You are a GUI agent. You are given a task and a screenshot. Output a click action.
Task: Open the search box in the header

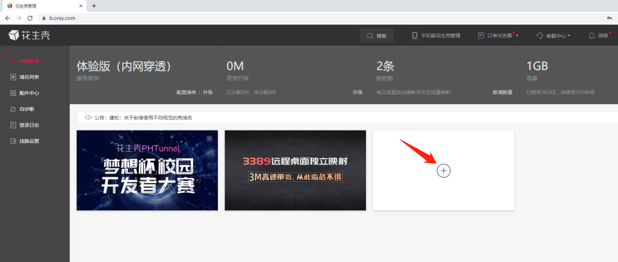pyautogui.click(x=377, y=36)
